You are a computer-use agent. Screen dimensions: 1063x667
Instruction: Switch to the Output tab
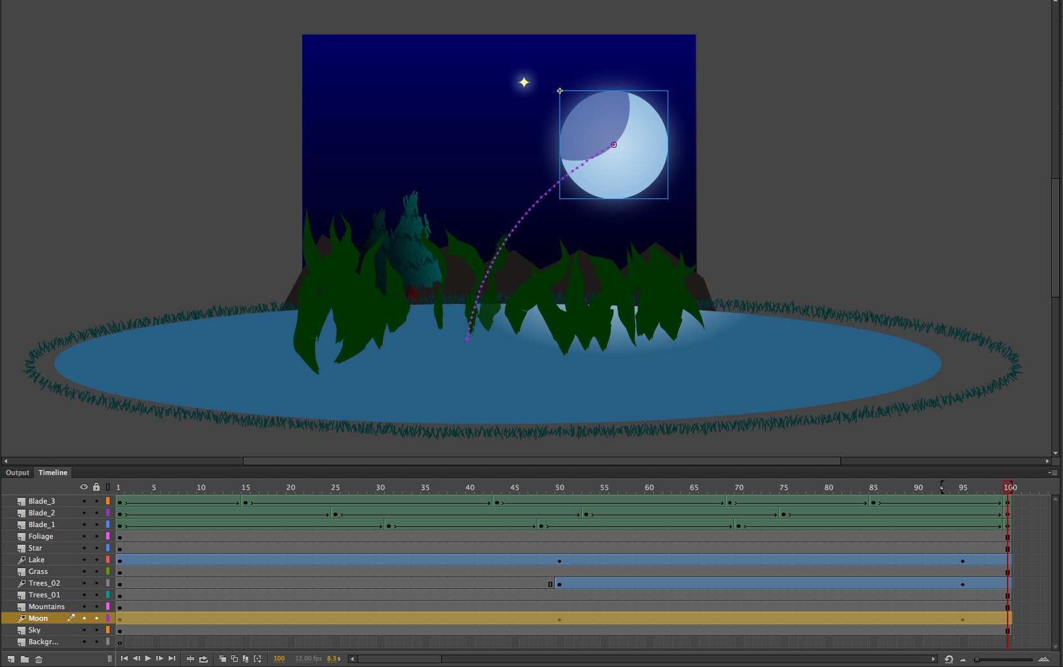(x=17, y=472)
